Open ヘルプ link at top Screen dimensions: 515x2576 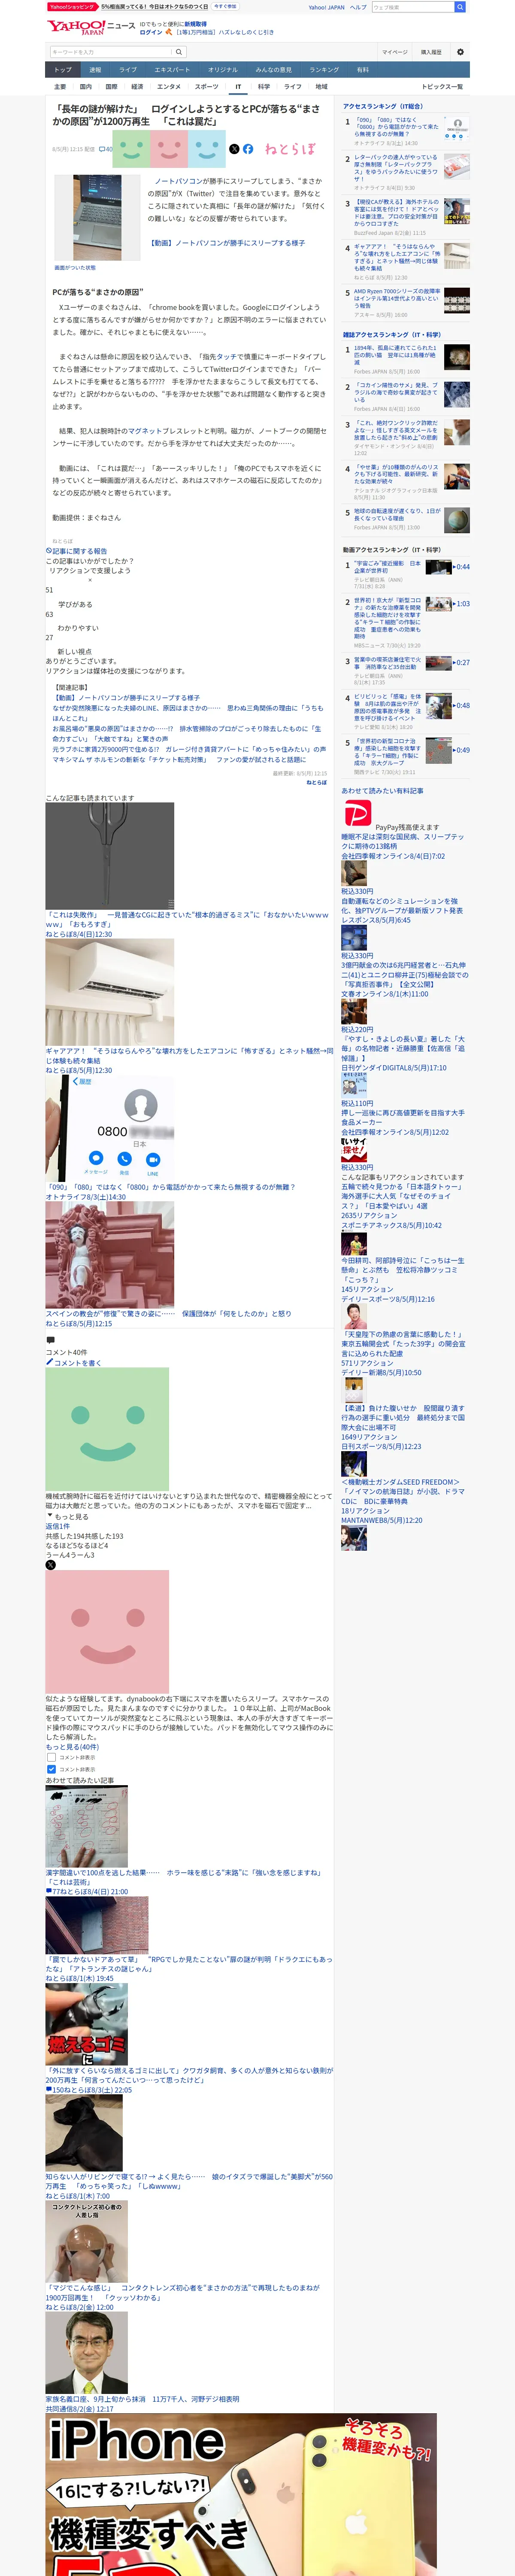click(358, 7)
